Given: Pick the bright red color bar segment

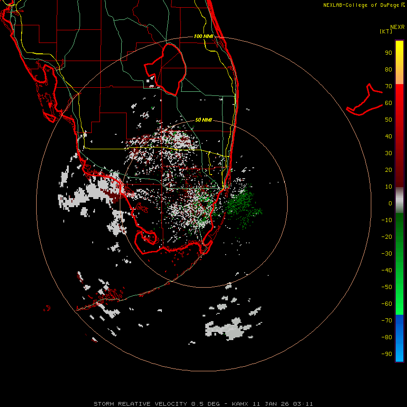Looking at the screenshot, I should [x=399, y=96].
